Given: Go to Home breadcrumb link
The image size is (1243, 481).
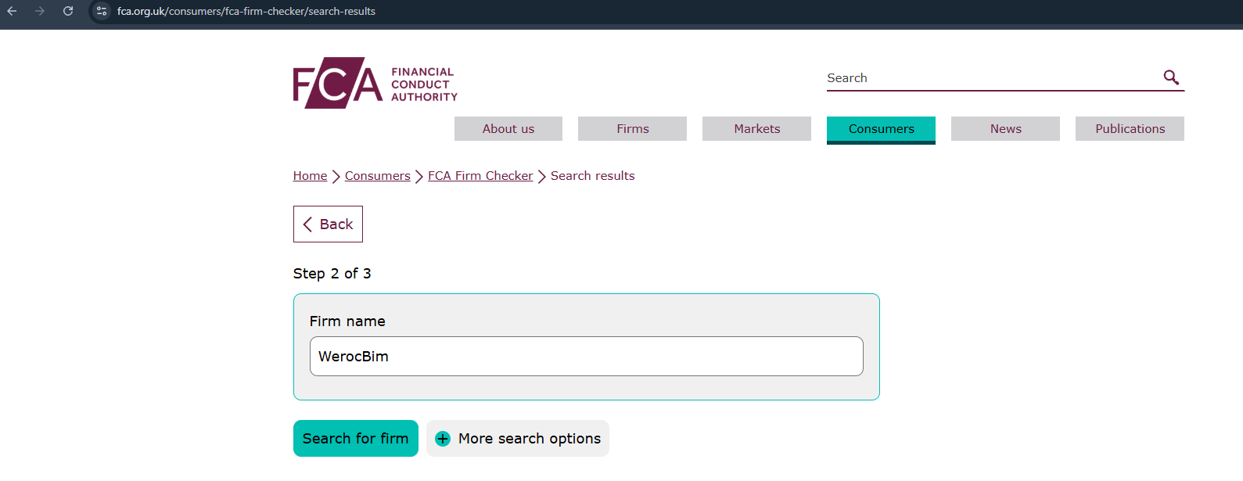Looking at the screenshot, I should (310, 176).
